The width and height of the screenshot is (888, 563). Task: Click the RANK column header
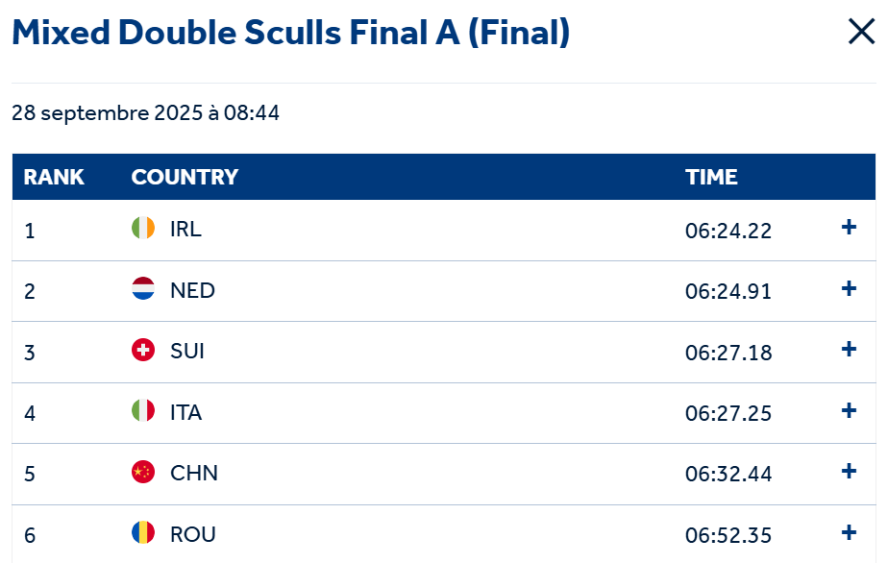click(x=54, y=177)
